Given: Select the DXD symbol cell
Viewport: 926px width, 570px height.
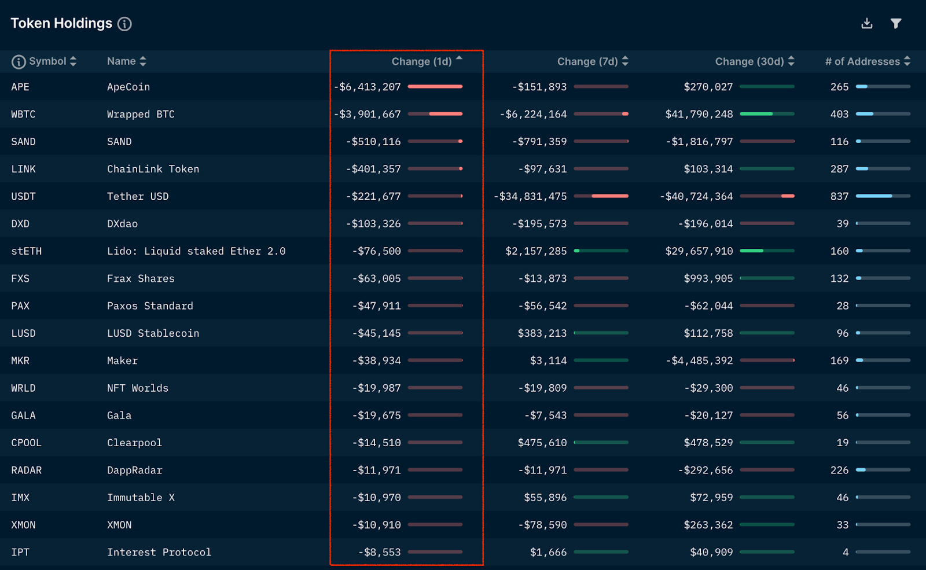Looking at the screenshot, I should click(x=20, y=224).
